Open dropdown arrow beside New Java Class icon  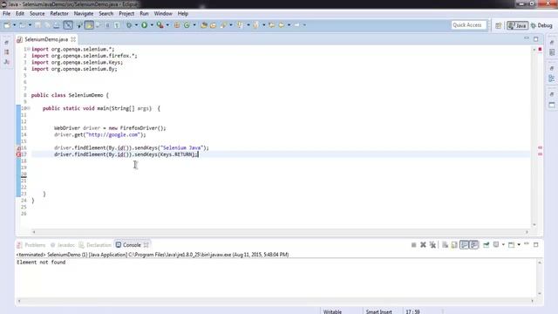pyautogui.click(x=194, y=25)
